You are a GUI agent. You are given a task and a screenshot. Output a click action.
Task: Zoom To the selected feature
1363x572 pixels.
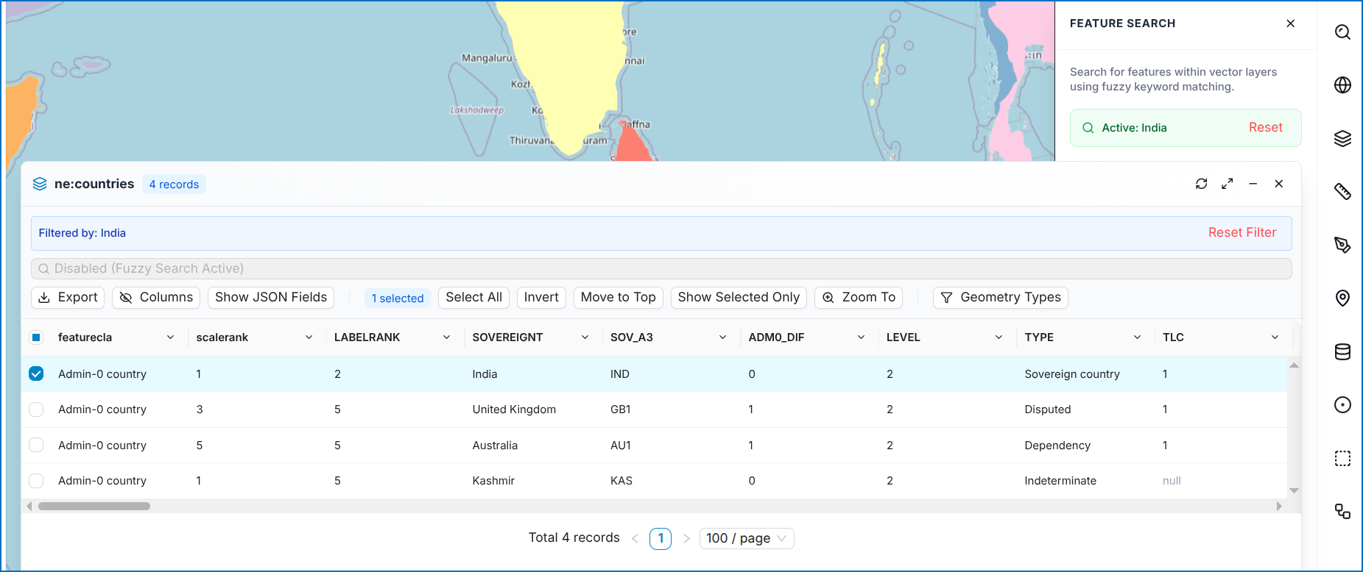859,298
